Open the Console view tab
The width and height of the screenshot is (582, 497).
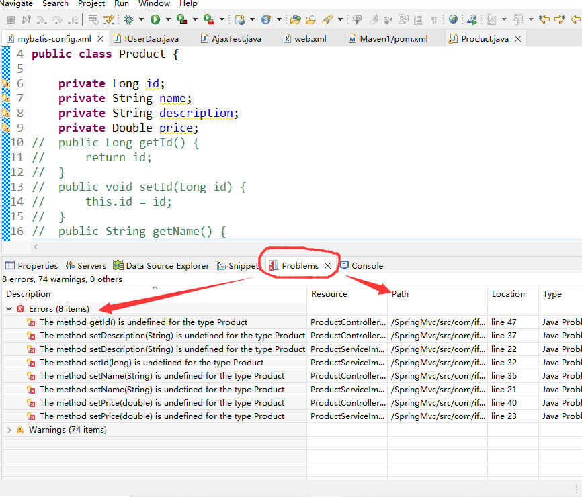coord(362,265)
